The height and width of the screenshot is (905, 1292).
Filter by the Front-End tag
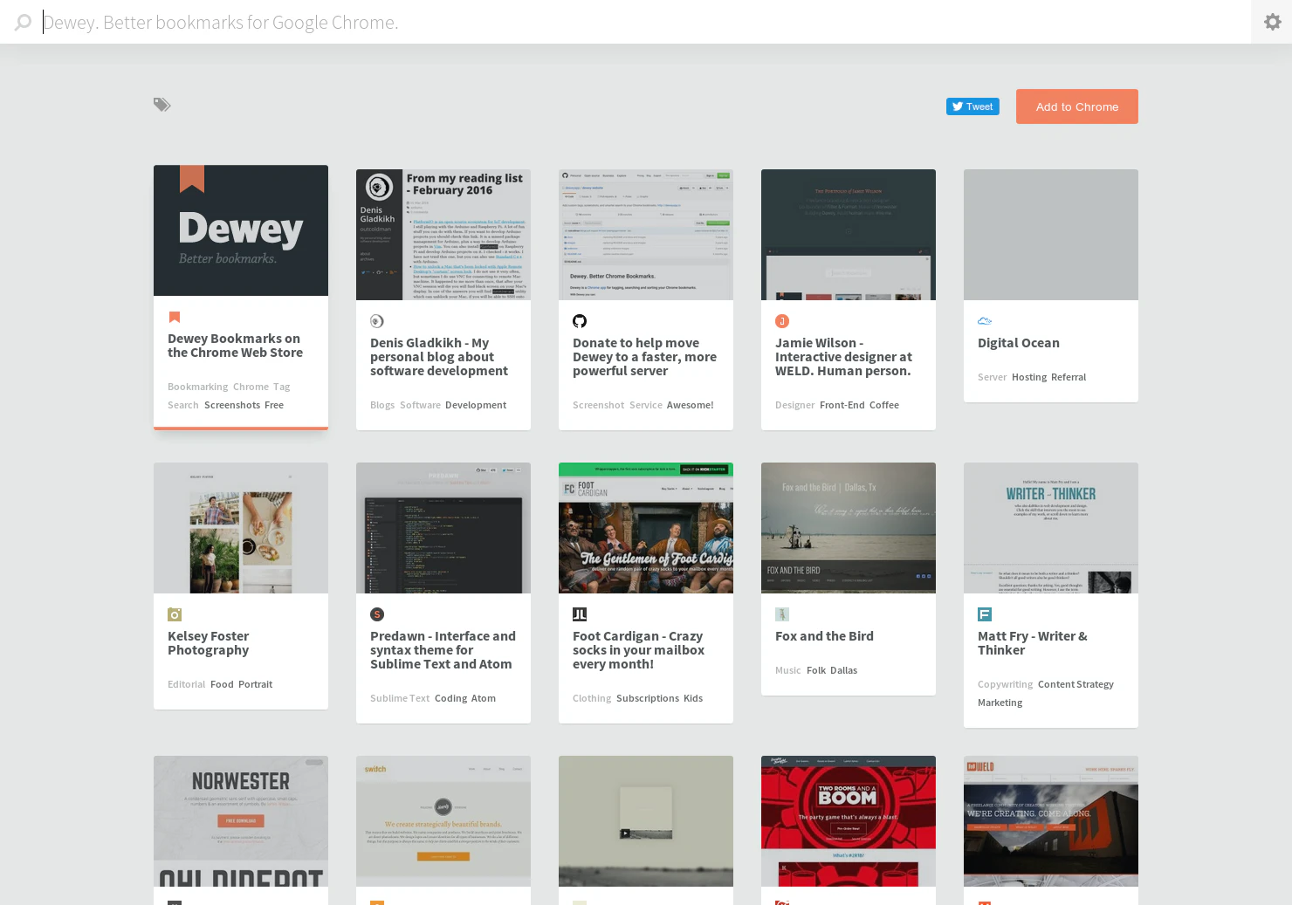coord(842,405)
